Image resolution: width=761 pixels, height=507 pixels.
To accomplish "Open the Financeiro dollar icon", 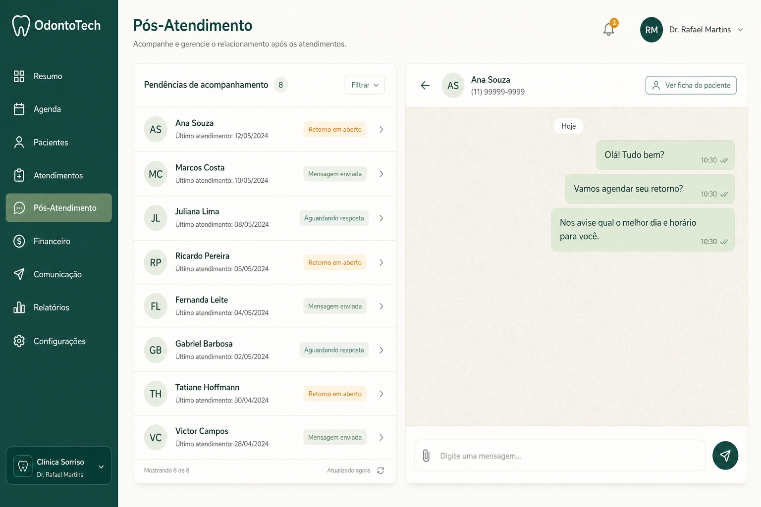I will click(x=19, y=241).
